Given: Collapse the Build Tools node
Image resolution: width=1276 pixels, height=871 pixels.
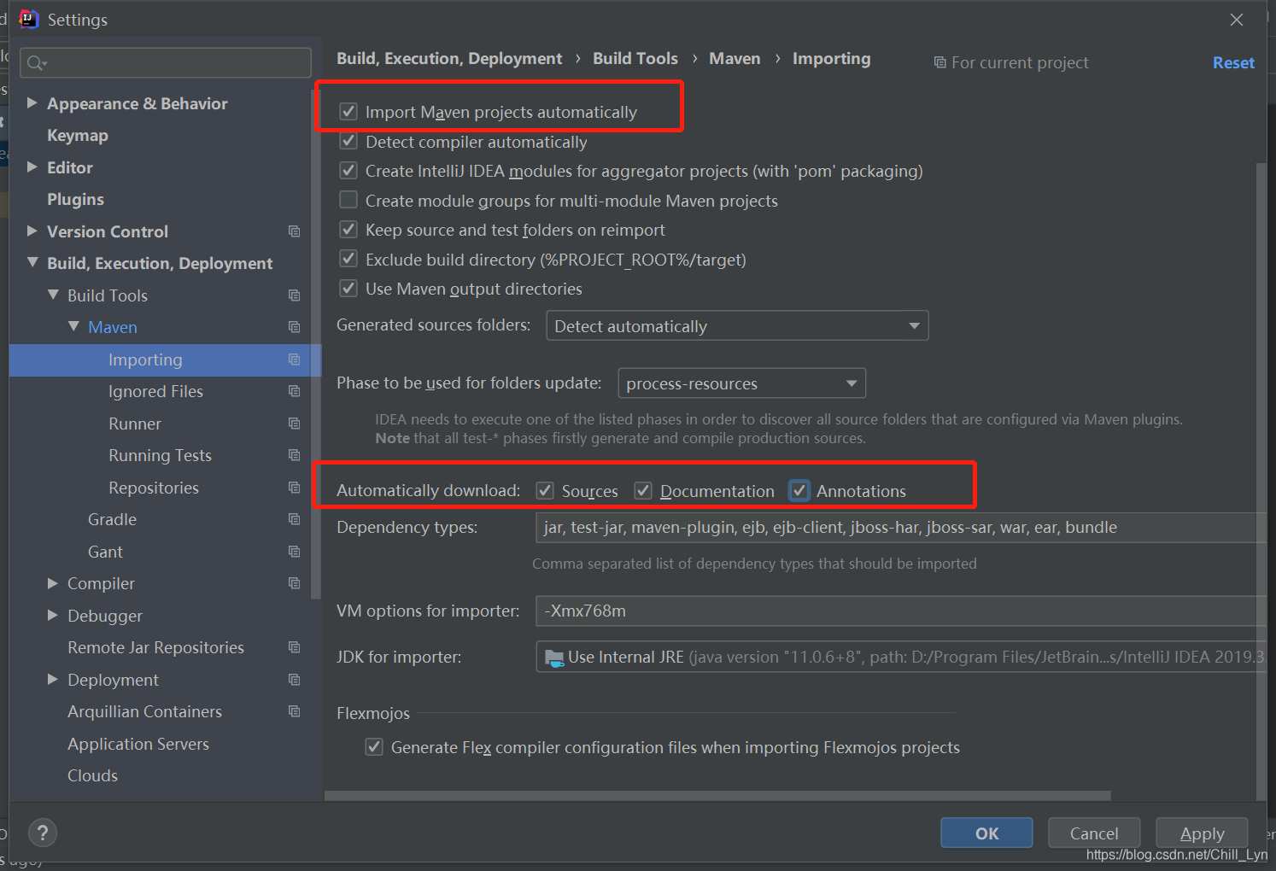Looking at the screenshot, I should click(x=53, y=295).
